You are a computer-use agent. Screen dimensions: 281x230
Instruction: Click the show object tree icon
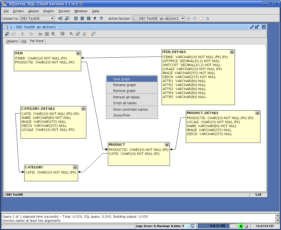207,18
